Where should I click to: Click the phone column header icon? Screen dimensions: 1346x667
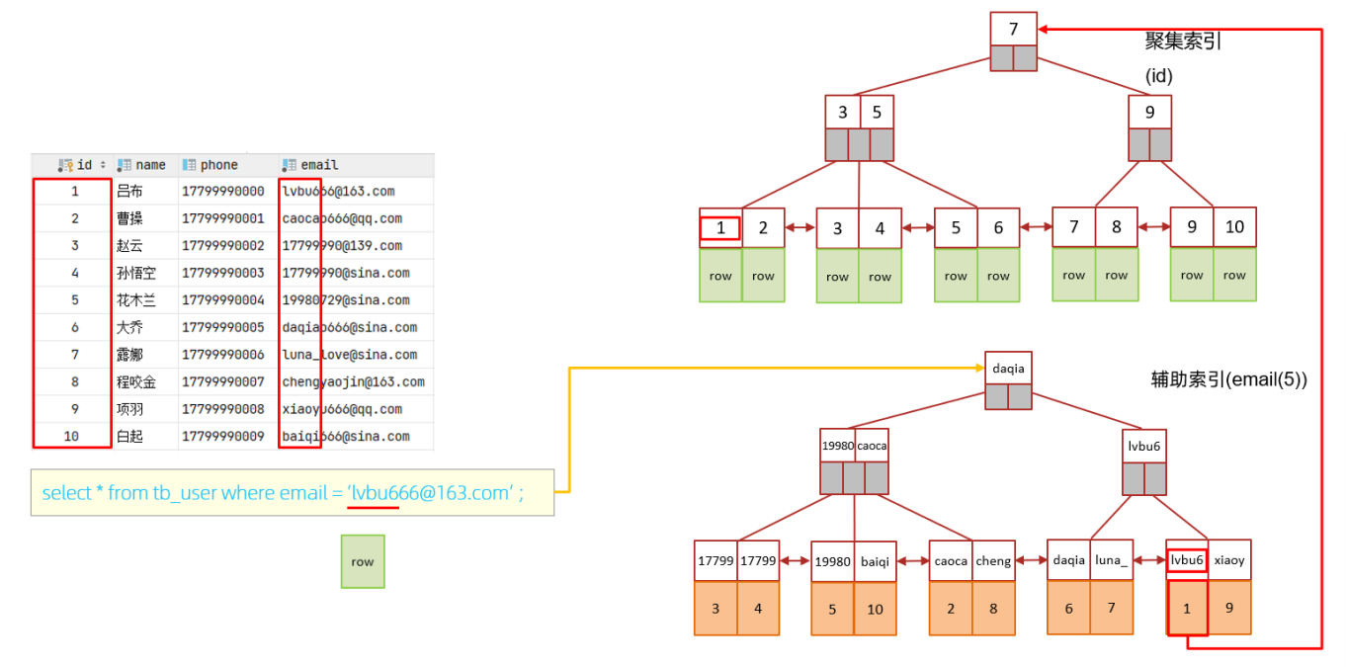tap(190, 165)
